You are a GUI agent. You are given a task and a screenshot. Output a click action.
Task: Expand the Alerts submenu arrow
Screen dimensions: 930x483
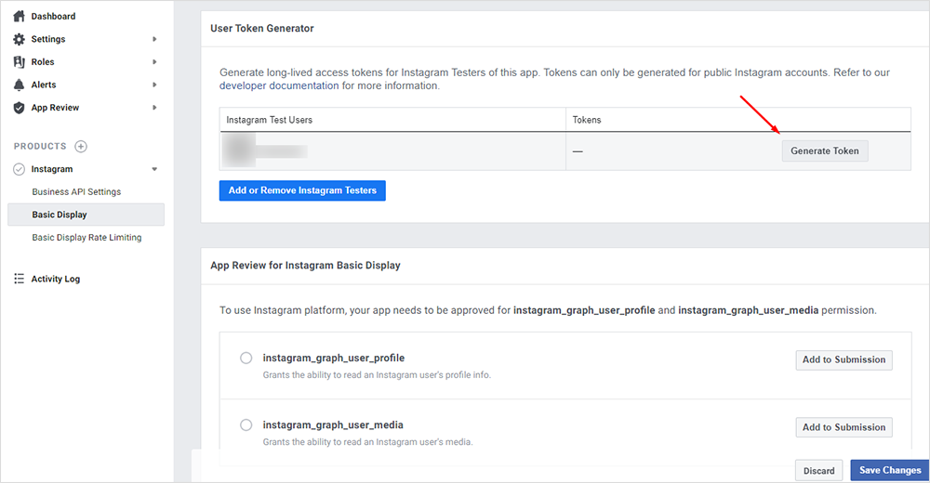(x=154, y=85)
